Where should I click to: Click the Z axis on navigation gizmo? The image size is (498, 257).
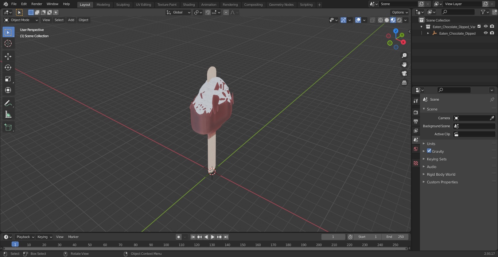[x=396, y=31]
